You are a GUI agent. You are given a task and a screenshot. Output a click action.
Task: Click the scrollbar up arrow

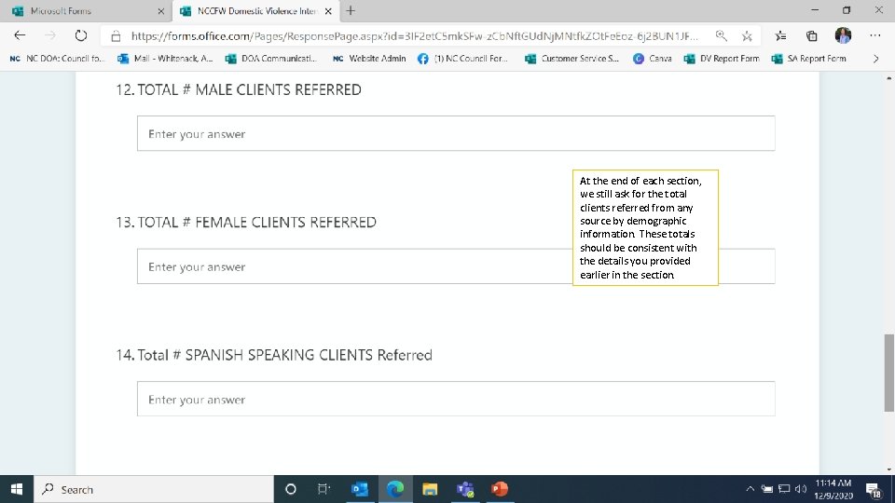tap(888, 77)
